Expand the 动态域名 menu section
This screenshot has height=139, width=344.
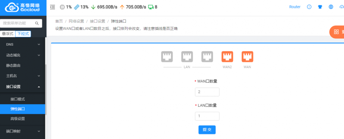(x=23, y=55)
